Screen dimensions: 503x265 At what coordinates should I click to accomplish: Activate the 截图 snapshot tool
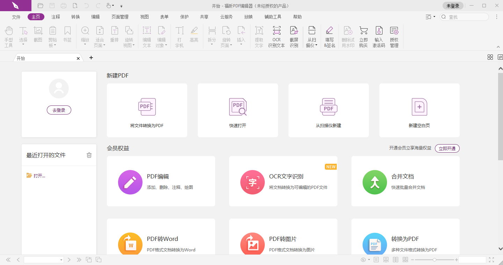pyautogui.click(x=38, y=35)
